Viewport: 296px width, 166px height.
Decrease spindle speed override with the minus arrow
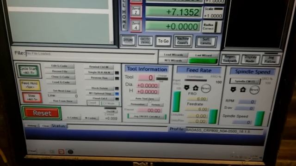click(x=233, y=89)
